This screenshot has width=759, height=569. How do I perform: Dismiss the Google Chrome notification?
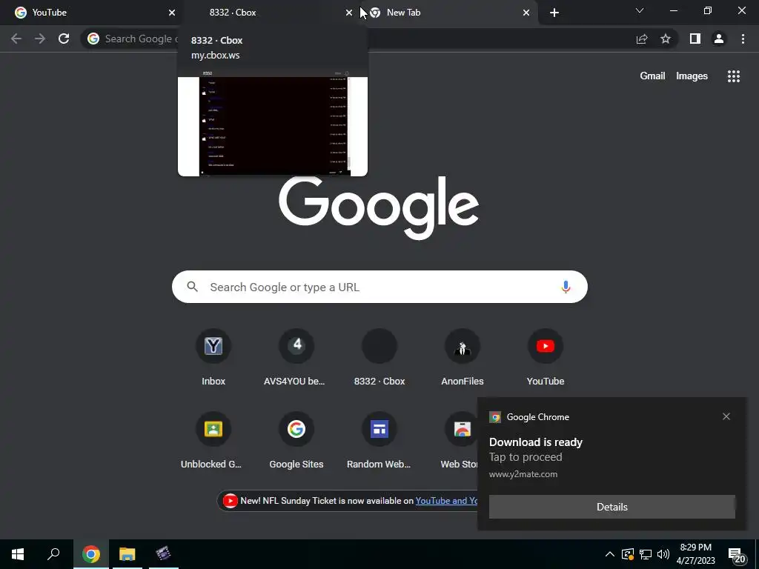coord(726,416)
